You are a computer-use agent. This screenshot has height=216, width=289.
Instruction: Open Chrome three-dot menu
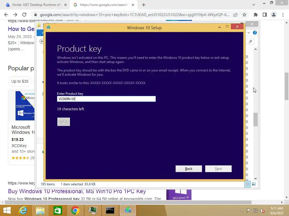coord(283,15)
